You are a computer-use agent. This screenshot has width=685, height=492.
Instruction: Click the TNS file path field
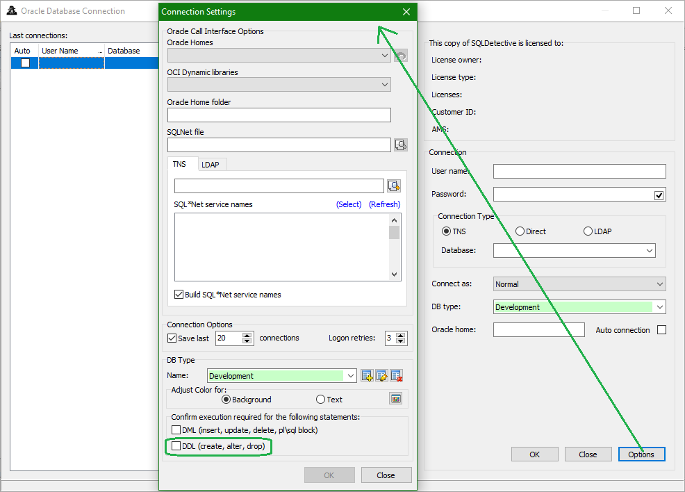tap(279, 186)
